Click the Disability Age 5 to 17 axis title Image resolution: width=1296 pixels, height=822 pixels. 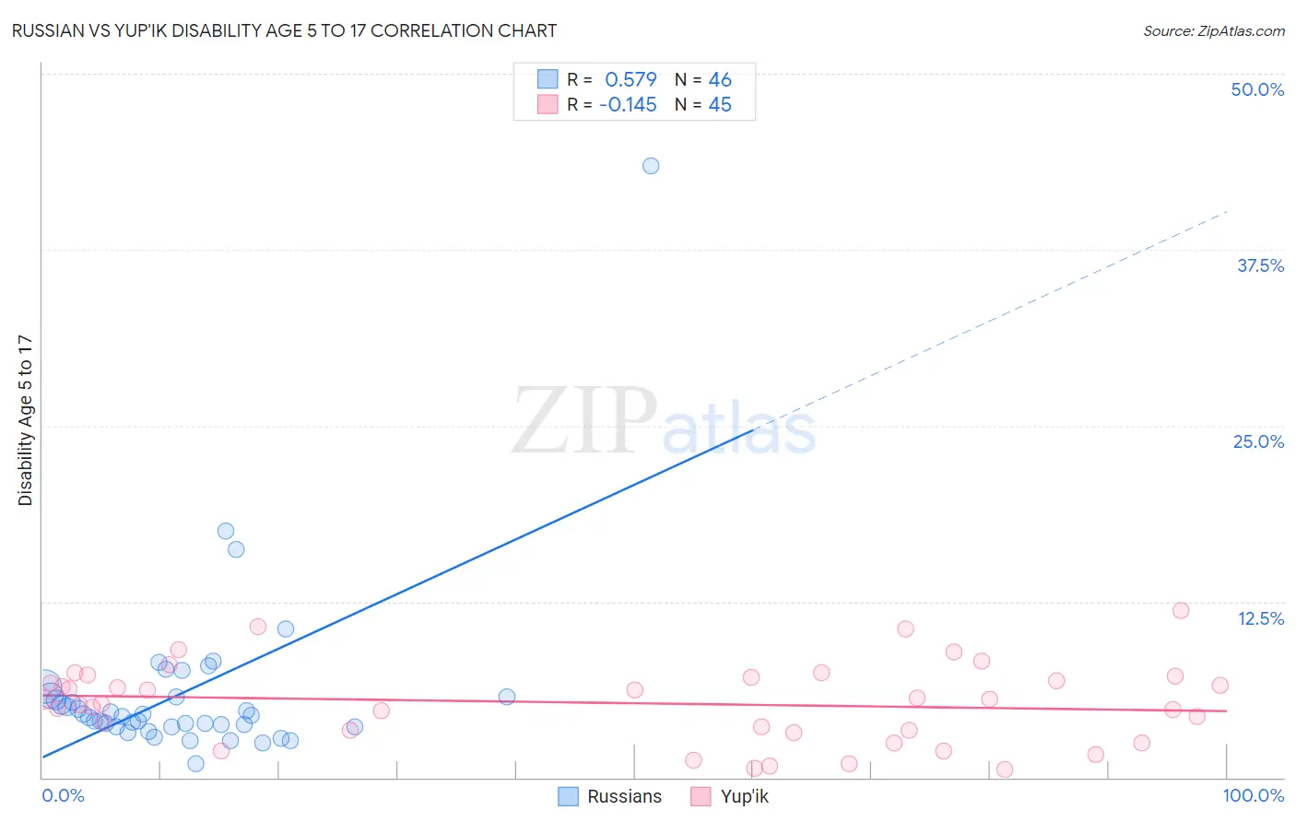click(25, 420)
